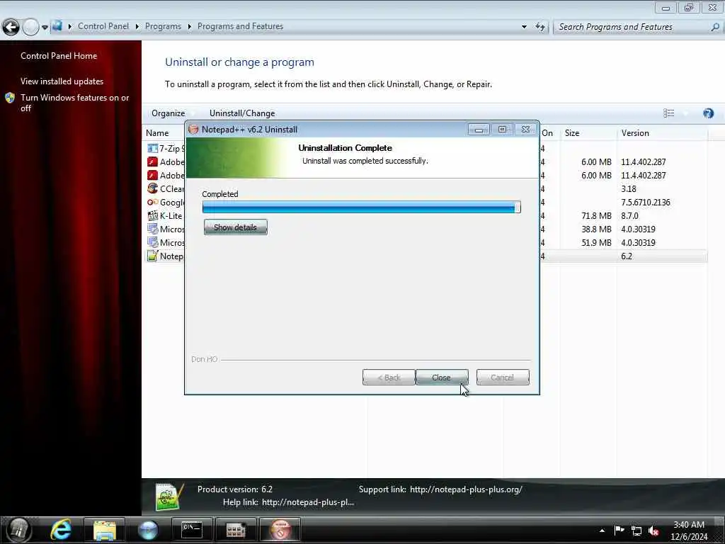
Task: Open Turn Windows features on or off
Action: pyautogui.click(x=74, y=103)
